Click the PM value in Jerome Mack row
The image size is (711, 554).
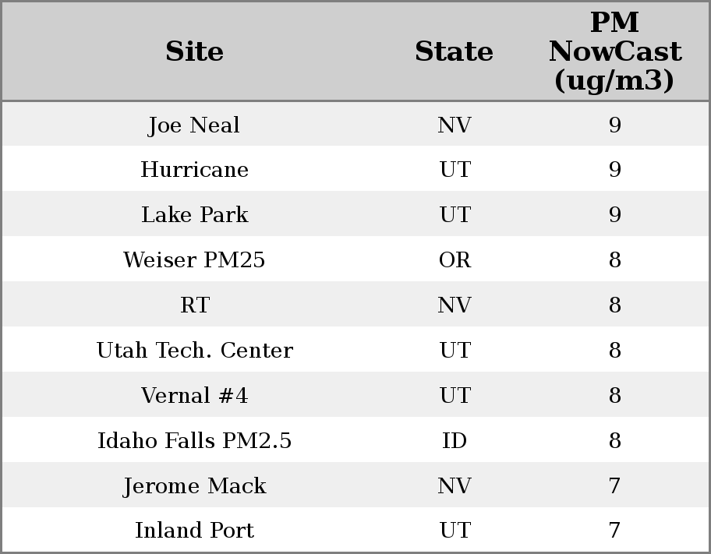pyautogui.click(x=614, y=486)
